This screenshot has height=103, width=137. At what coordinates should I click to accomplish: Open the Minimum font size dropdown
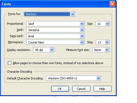tap(101, 50)
